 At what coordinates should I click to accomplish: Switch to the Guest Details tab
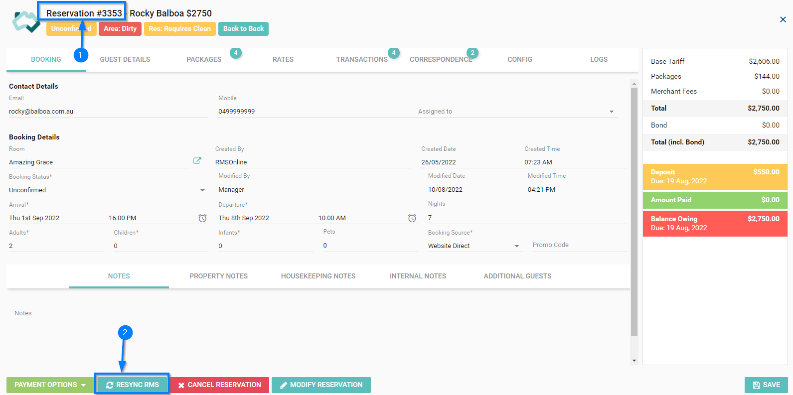pos(125,59)
